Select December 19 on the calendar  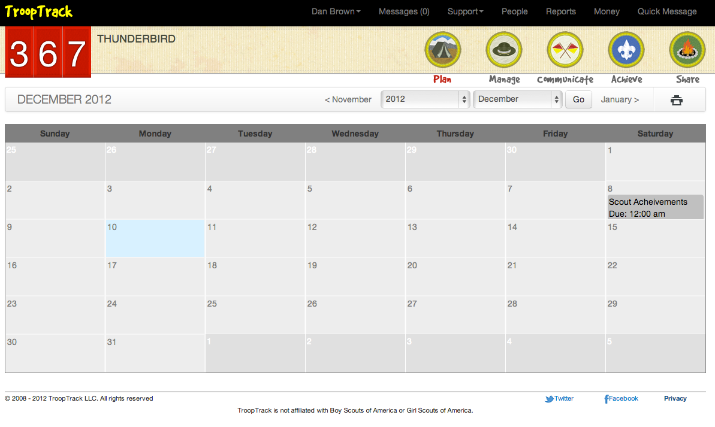[355, 277]
